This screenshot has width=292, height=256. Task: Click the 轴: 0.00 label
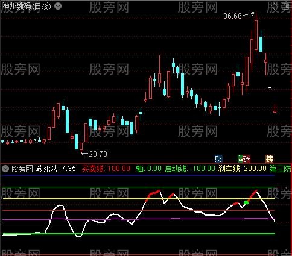coord(148,169)
